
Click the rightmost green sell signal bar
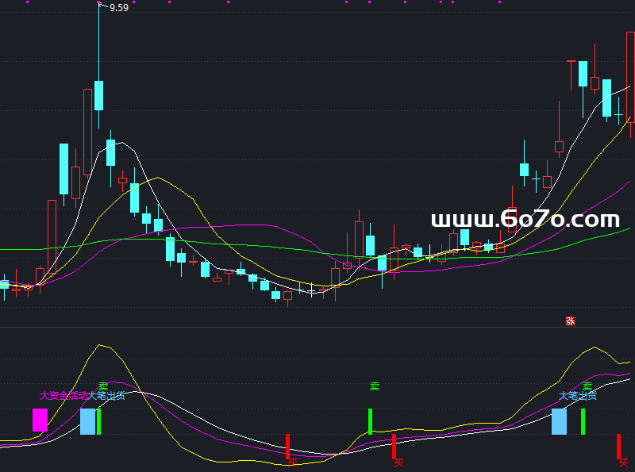(583, 421)
